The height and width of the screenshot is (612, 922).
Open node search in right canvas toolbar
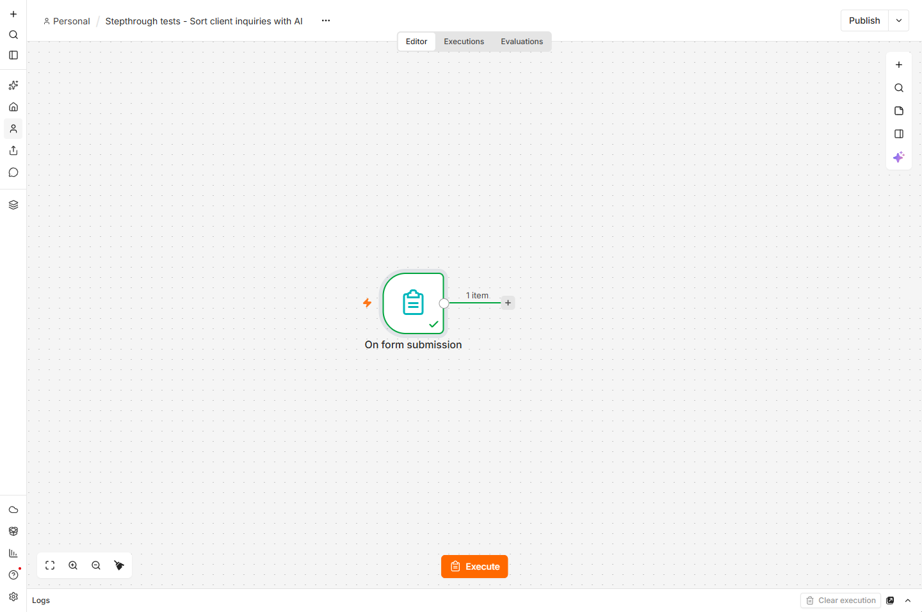(899, 88)
